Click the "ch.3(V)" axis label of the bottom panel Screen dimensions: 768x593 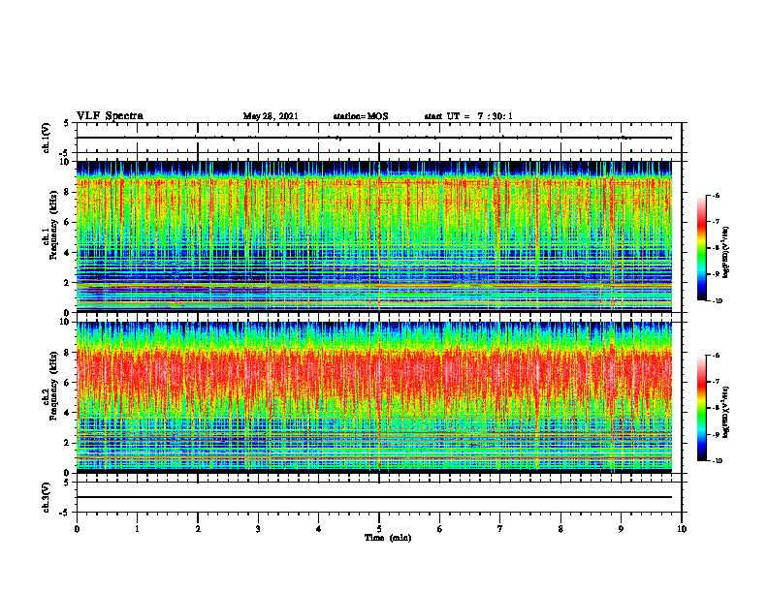(47, 497)
